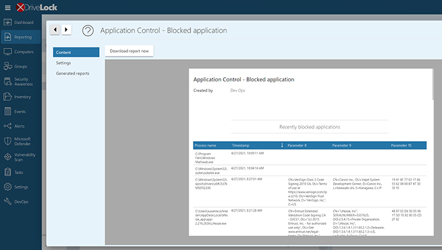Click the Timestamp sort arrow indicator

tap(282, 146)
